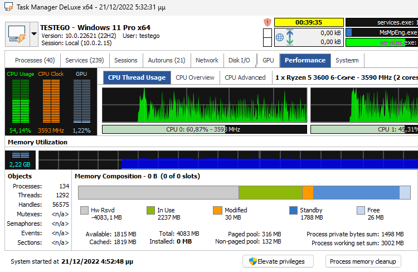Click the blue memory utilization history graph

coord(228,160)
